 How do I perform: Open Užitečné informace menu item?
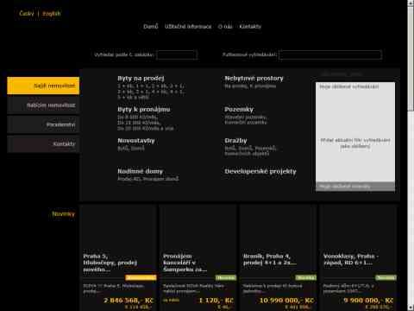[188, 27]
